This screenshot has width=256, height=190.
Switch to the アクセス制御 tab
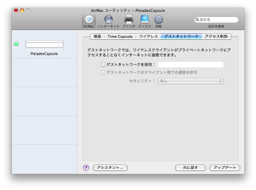(216, 36)
